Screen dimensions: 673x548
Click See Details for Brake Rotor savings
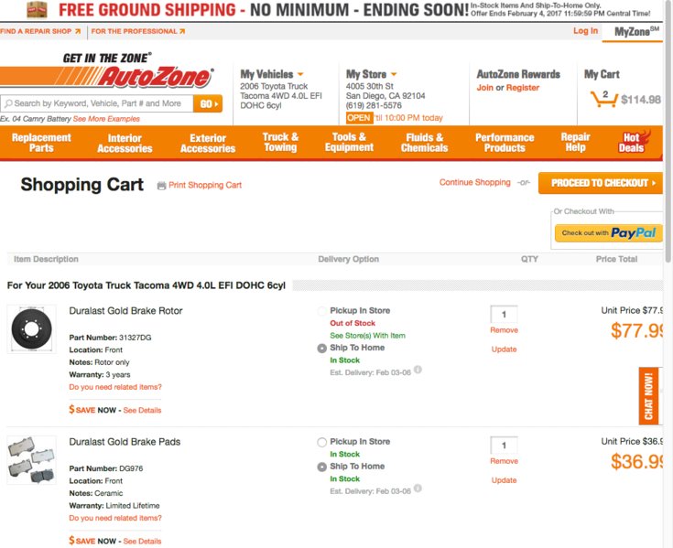[x=142, y=411]
